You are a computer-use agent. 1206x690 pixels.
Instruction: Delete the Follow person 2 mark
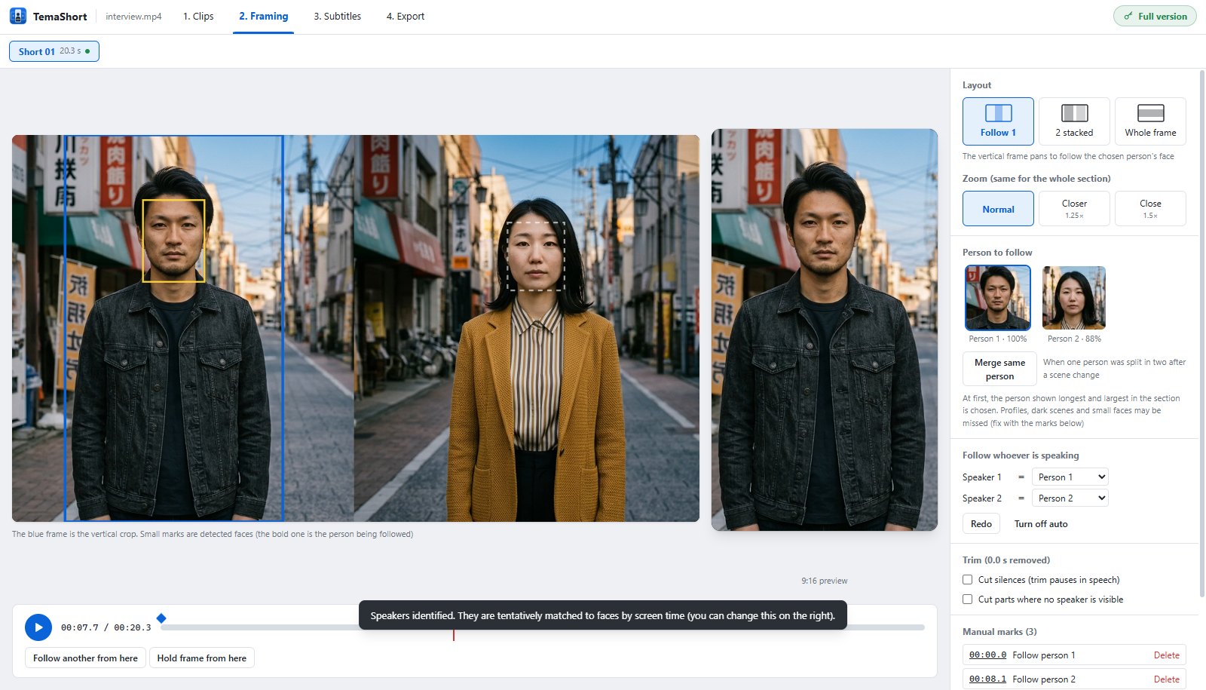click(1166, 679)
